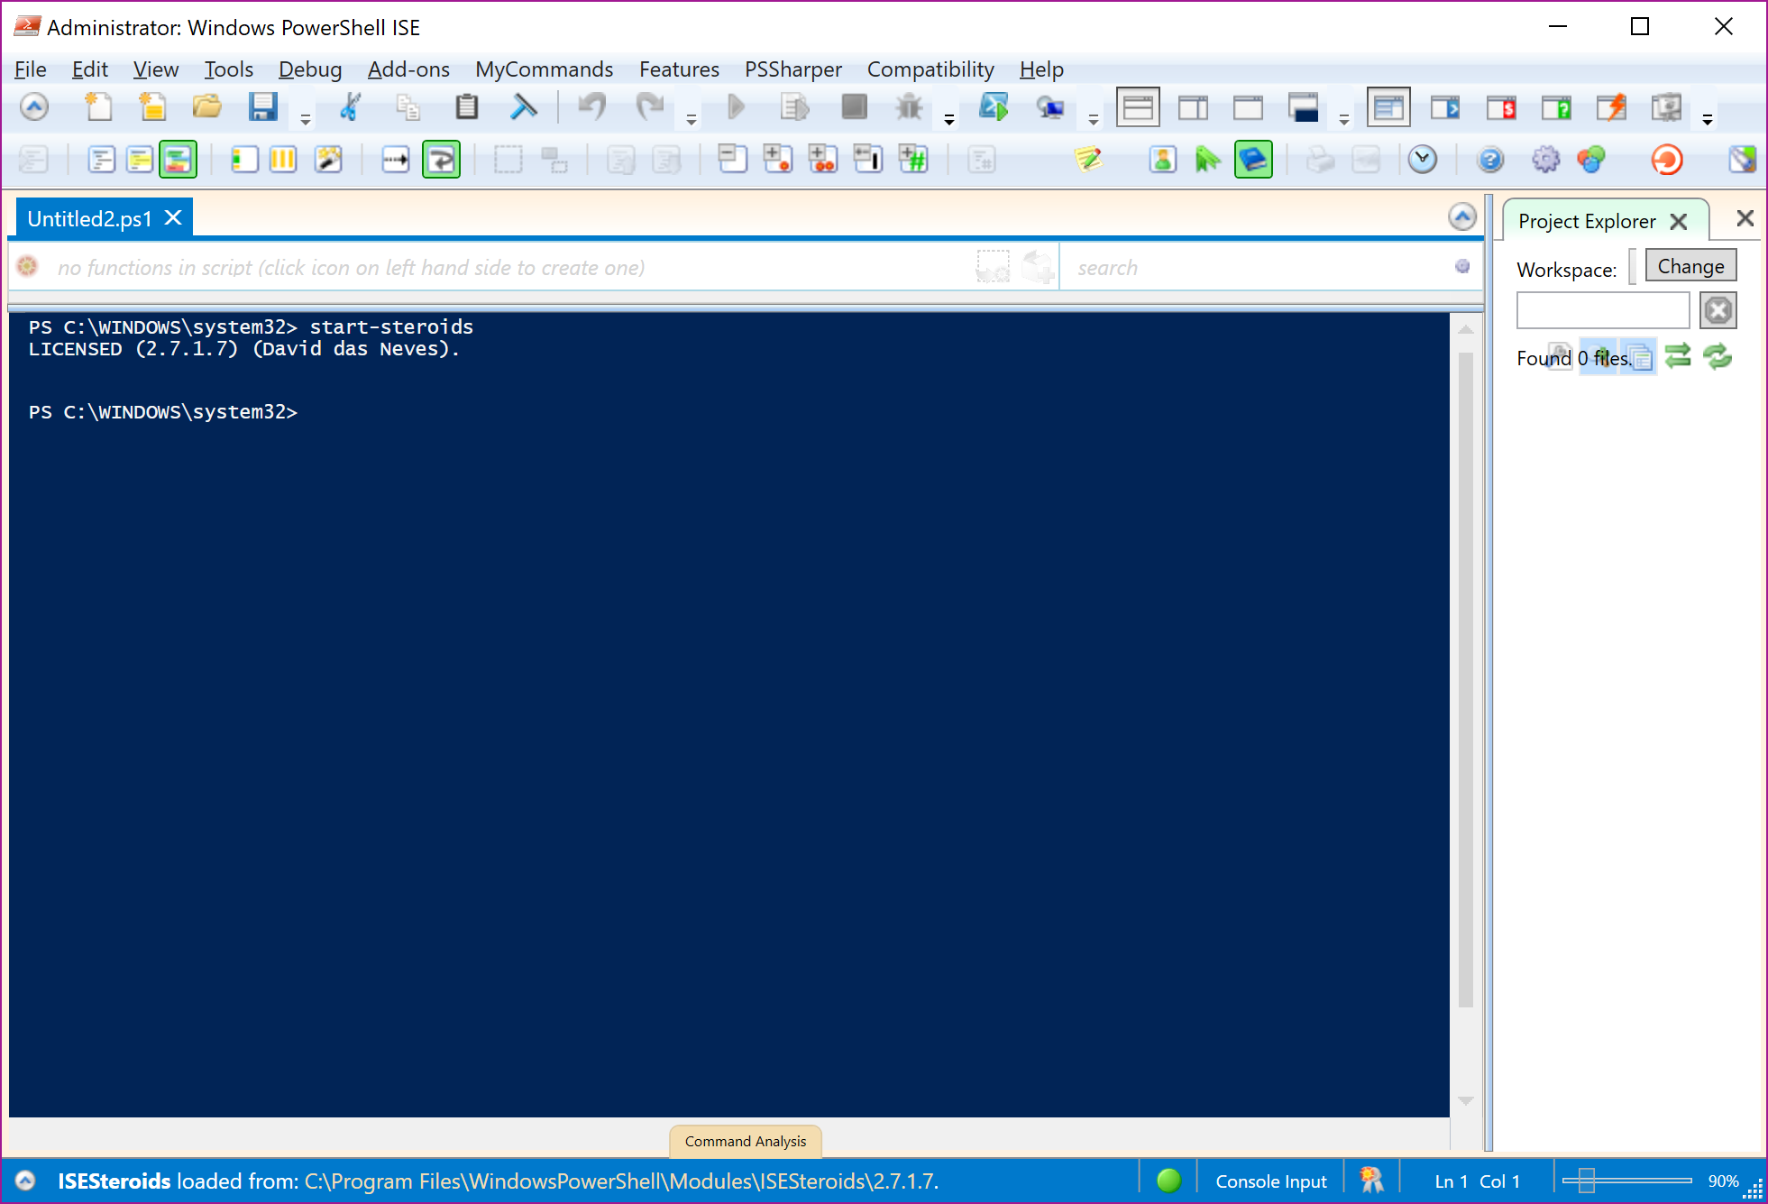Click the blue question mark help icon
The height and width of the screenshot is (1204, 1768).
click(1490, 160)
